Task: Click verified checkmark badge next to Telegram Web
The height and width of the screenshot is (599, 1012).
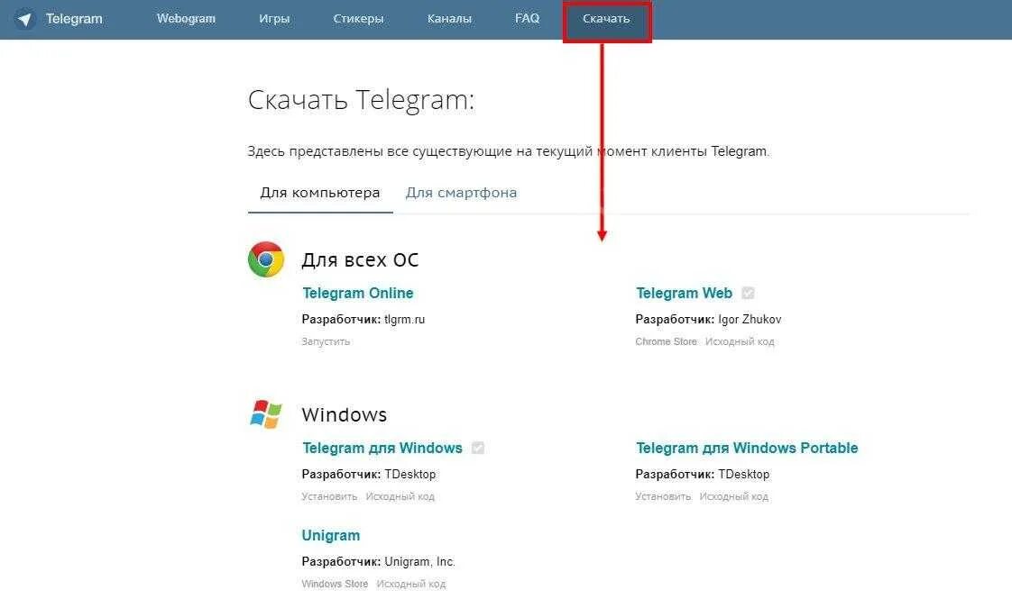Action: point(748,293)
